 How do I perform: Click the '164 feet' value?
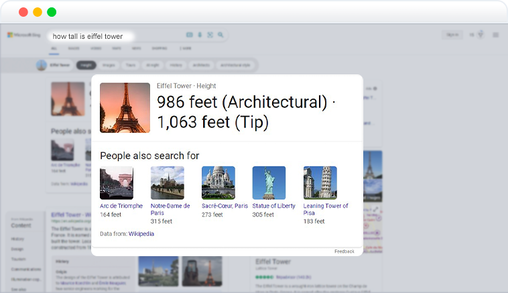coord(111,215)
